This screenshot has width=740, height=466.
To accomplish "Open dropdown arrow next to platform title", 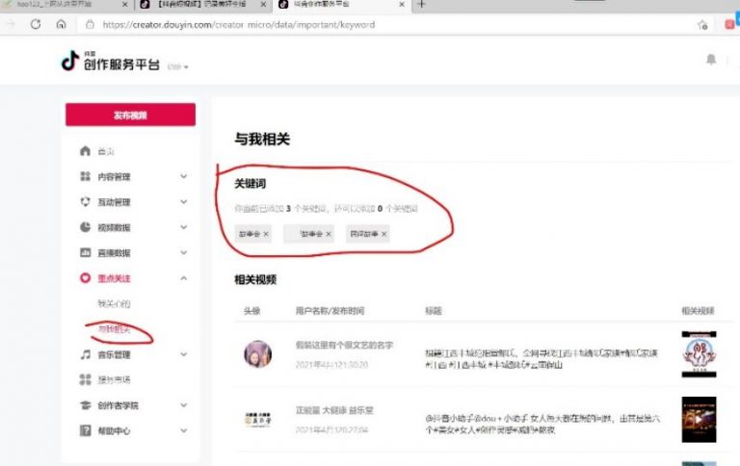I will pyautogui.click(x=187, y=67).
